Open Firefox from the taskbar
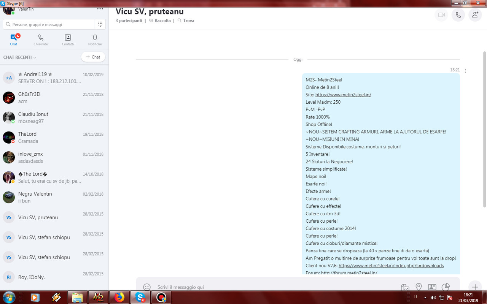 pos(119,298)
